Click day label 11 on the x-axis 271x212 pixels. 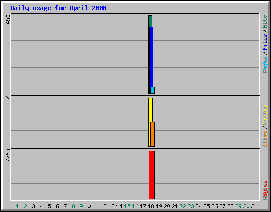point(95,206)
